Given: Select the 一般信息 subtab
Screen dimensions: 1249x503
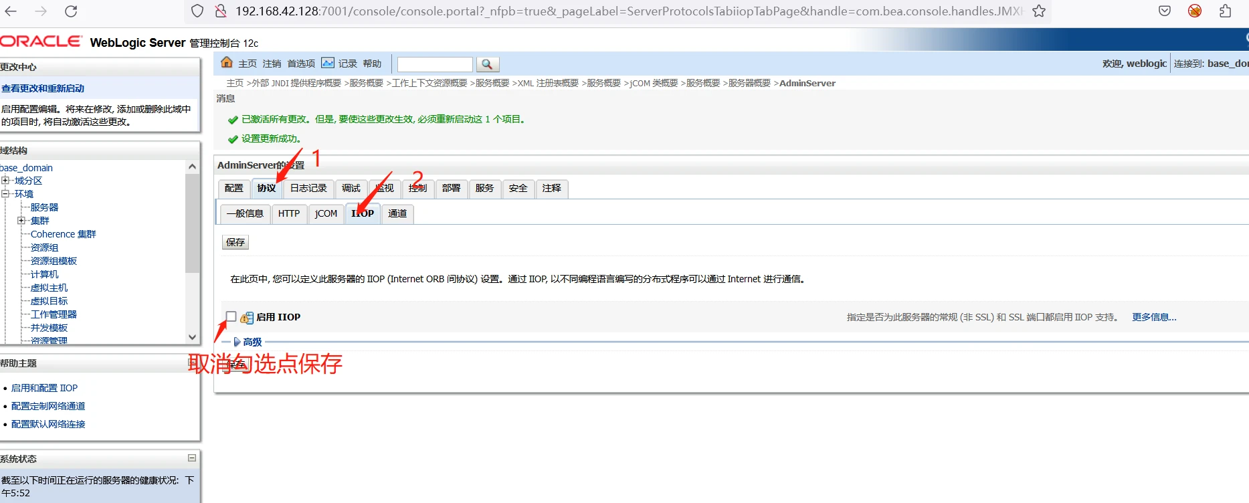Looking at the screenshot, I should 245,214.
